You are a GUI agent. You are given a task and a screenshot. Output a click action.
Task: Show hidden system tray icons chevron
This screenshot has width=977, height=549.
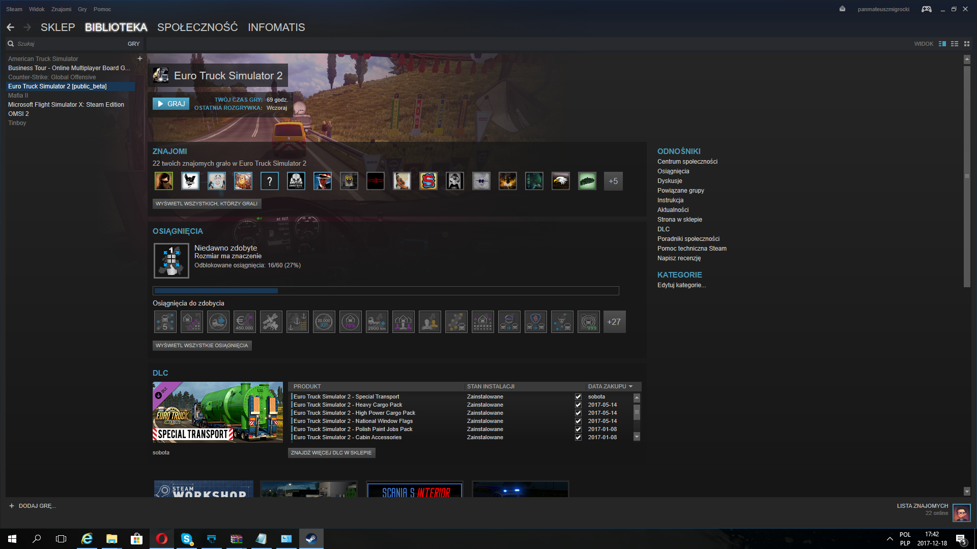889,539
